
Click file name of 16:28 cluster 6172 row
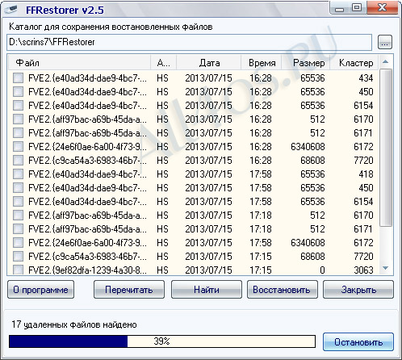[87, 147]
